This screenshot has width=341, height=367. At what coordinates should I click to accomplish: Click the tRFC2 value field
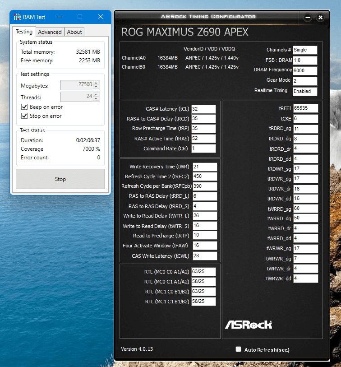(x=205, y=177)
